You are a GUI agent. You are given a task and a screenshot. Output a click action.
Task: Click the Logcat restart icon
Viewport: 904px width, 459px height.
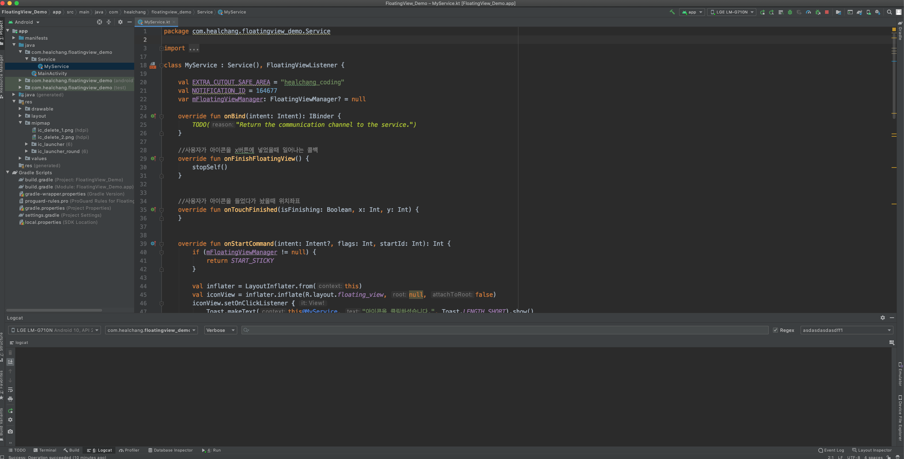pyautogui.click(x=10, y=411)
